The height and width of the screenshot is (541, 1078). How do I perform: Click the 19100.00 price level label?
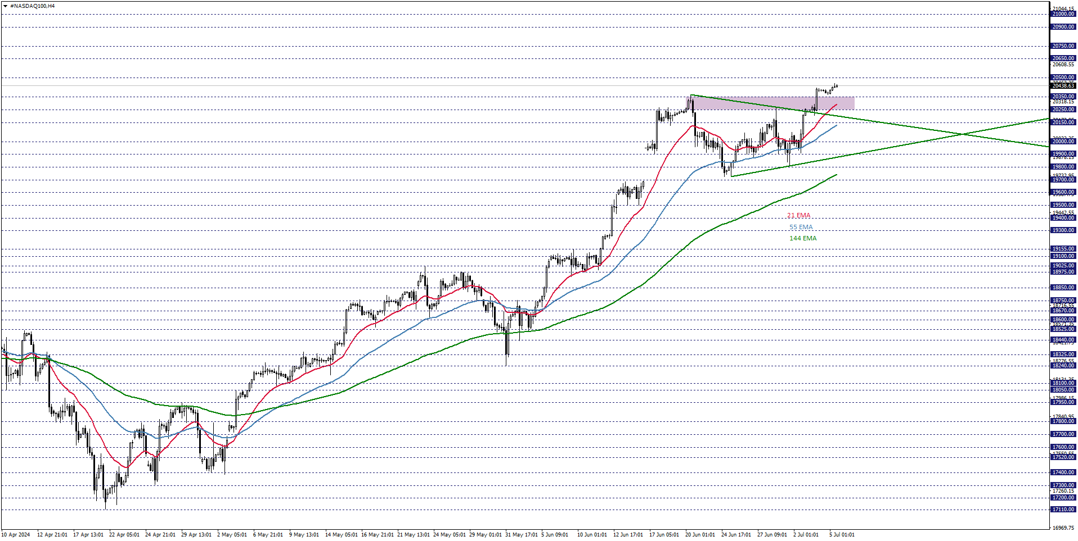click(1063, 256)
